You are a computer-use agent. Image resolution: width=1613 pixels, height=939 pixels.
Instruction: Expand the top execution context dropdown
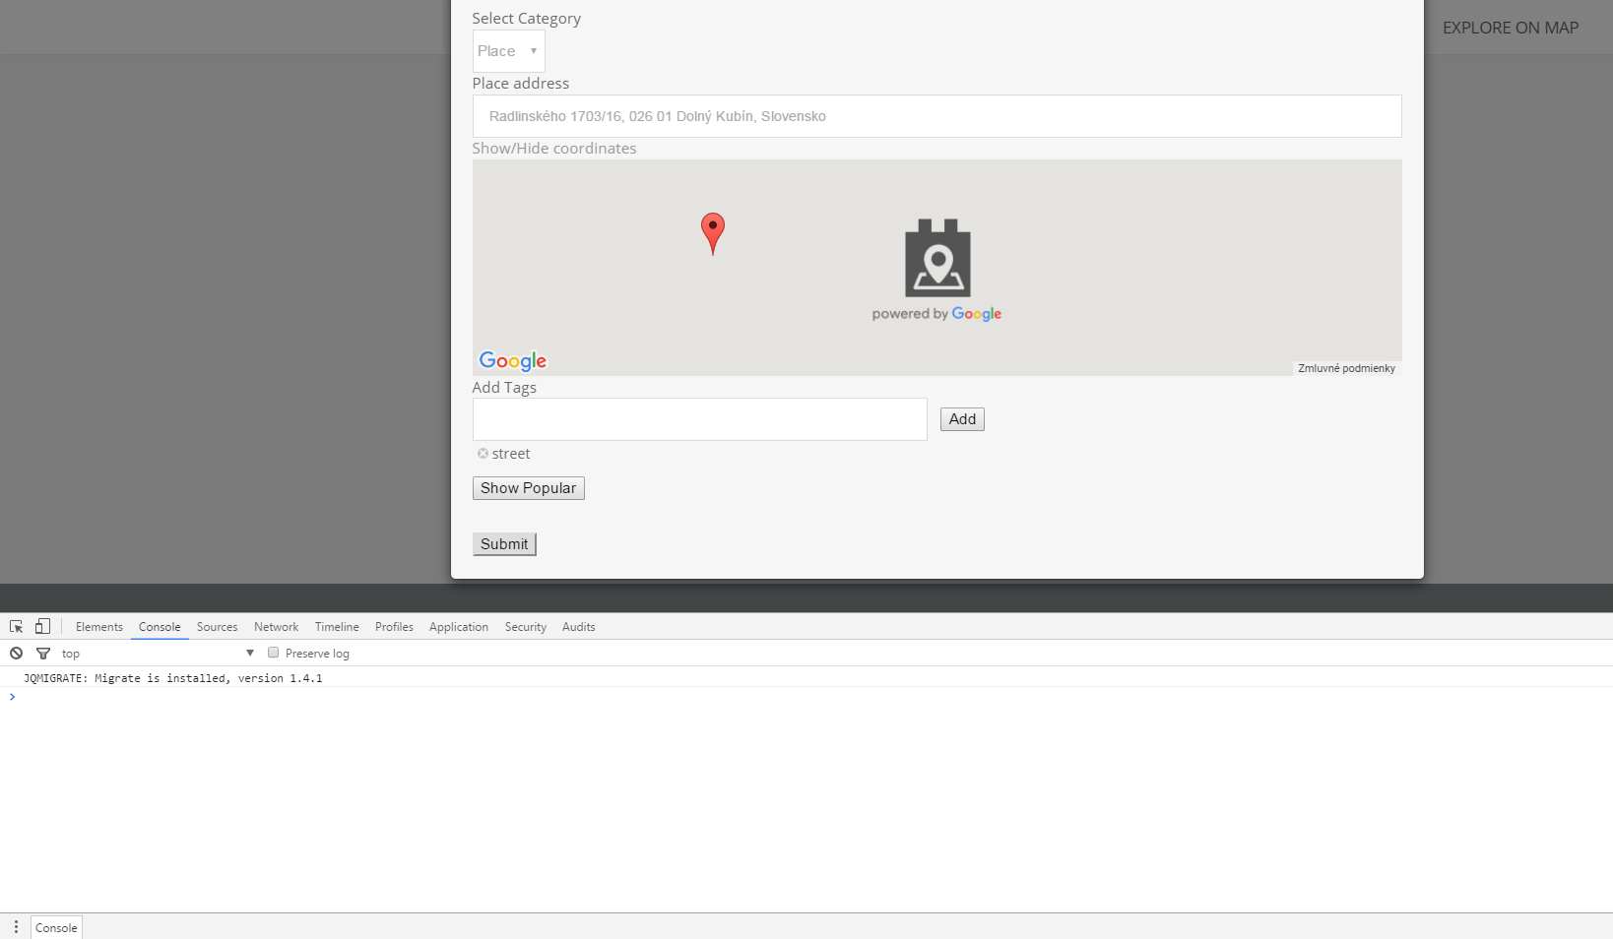point(158,654)
